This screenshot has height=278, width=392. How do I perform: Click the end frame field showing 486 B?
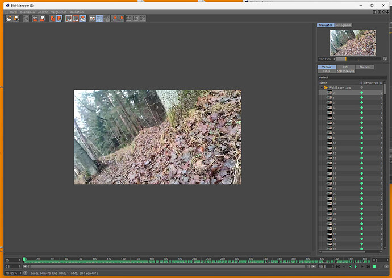326,267
